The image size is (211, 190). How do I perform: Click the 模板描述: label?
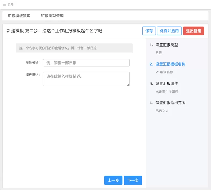tap(33, 75)
